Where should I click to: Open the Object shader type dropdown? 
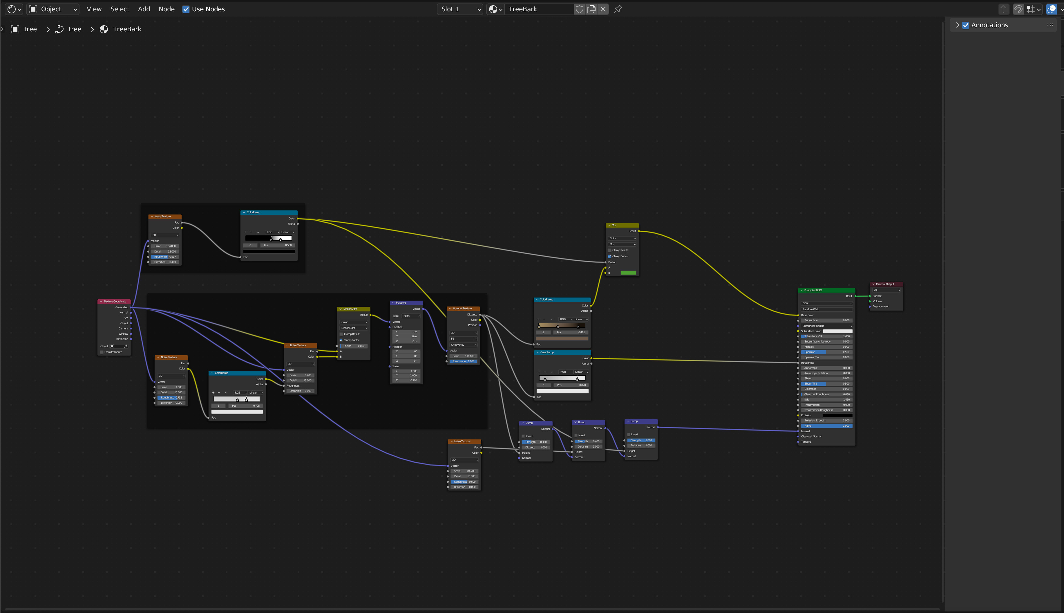53,9
